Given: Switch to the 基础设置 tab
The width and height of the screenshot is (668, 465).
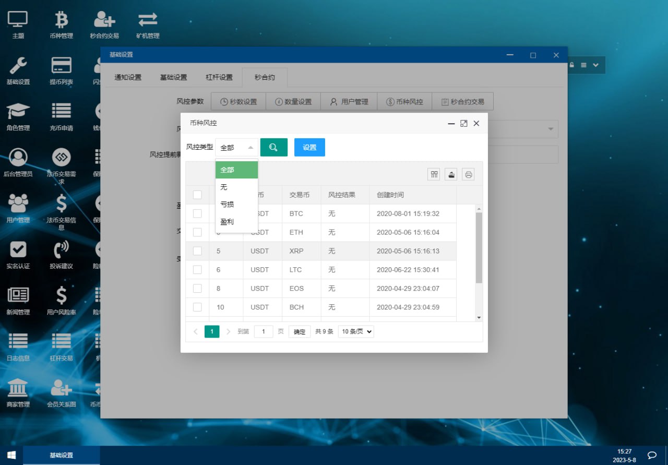Looking at the screenshot, I should (173, 77).
